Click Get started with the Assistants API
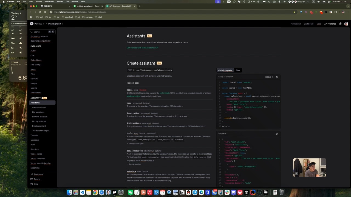 click(142, 48)
